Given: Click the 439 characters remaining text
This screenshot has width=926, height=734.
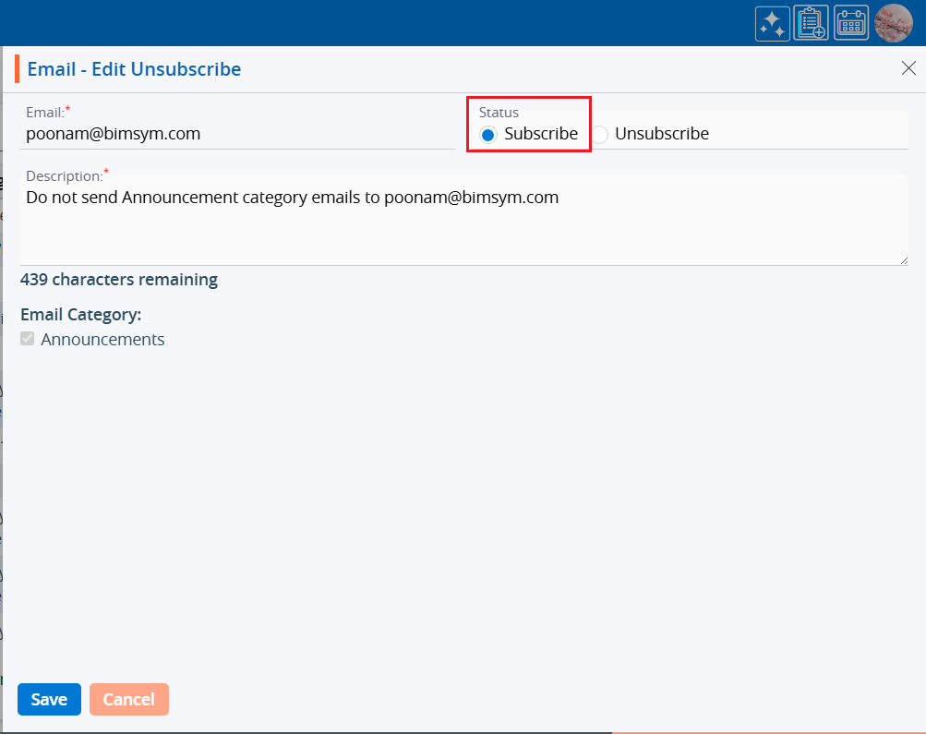Looking at the screenshot, I should 119,280.
